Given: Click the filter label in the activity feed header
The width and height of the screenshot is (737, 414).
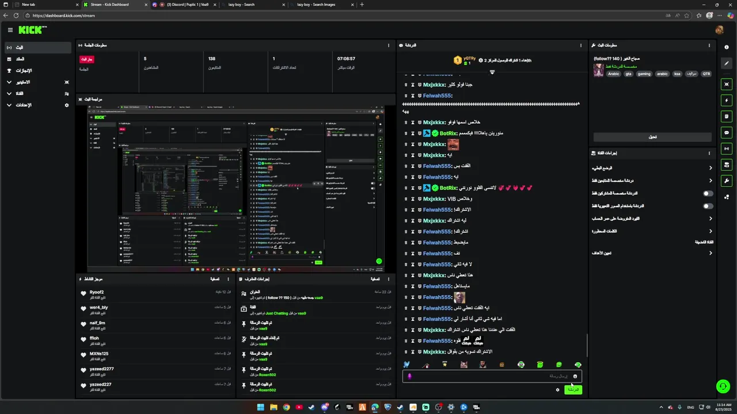Looking at the screenshot, I should [x=215, y=279].
